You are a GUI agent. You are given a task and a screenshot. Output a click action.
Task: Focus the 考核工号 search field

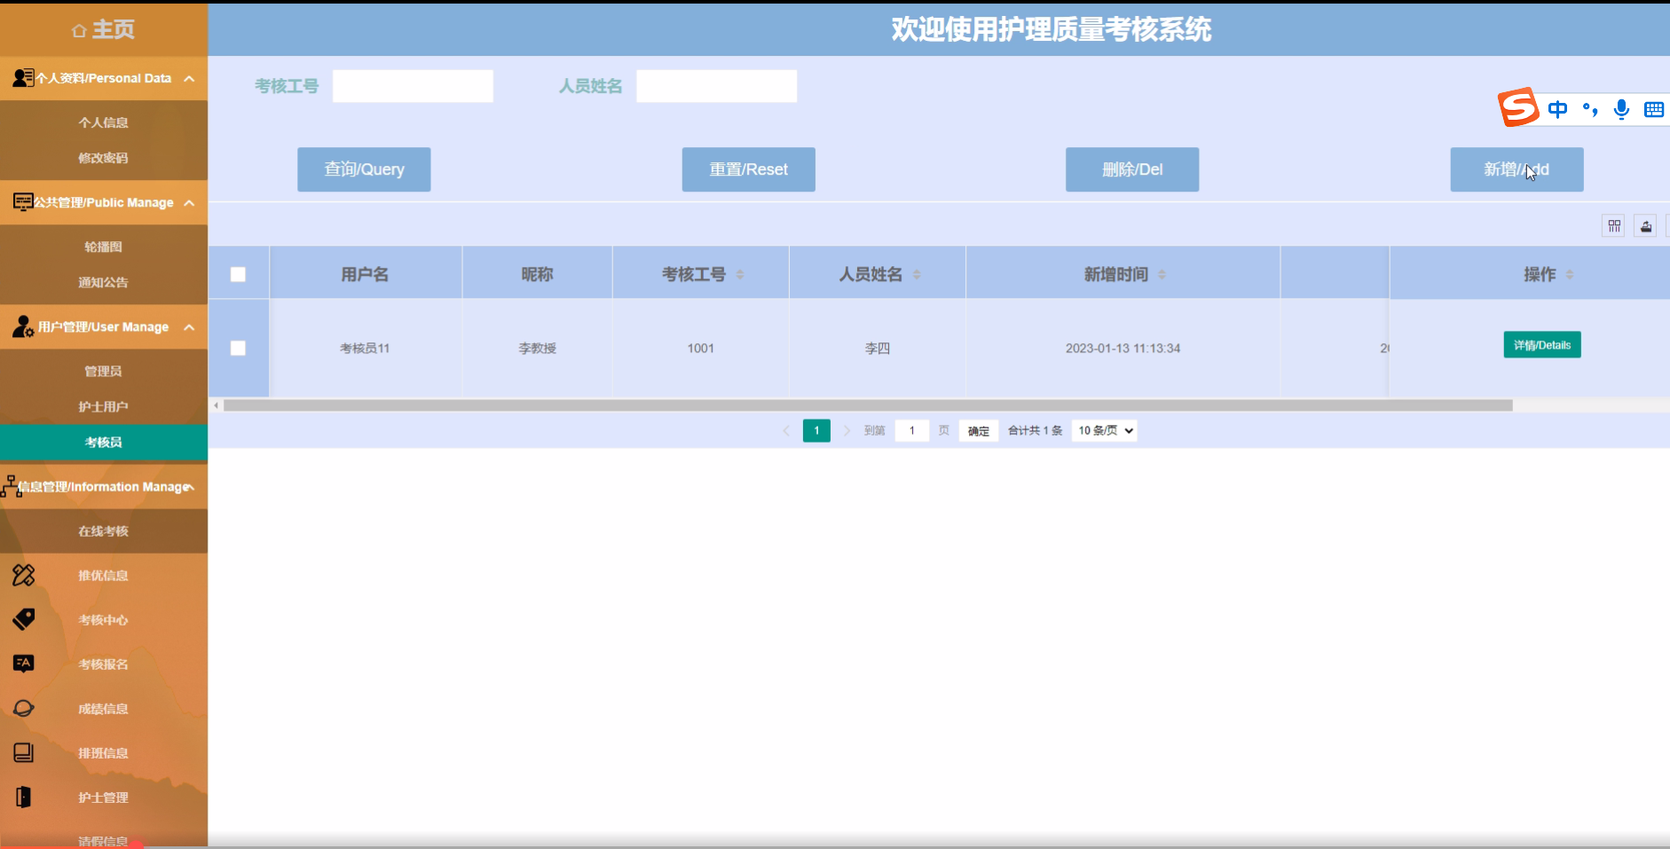point(413,86)
